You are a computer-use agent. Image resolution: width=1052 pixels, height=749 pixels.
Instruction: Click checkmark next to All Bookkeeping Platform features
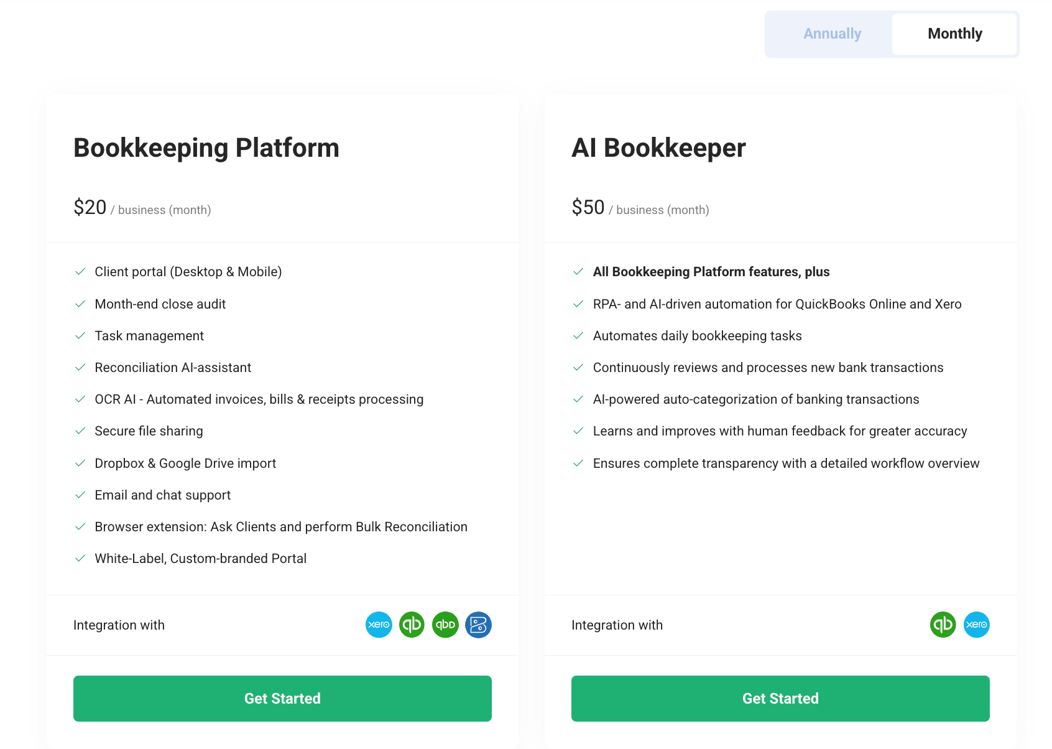(x=578, y=272)
